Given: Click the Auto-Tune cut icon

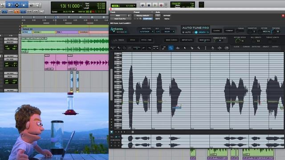Looking at the screenshot, I should click(119, 48).
